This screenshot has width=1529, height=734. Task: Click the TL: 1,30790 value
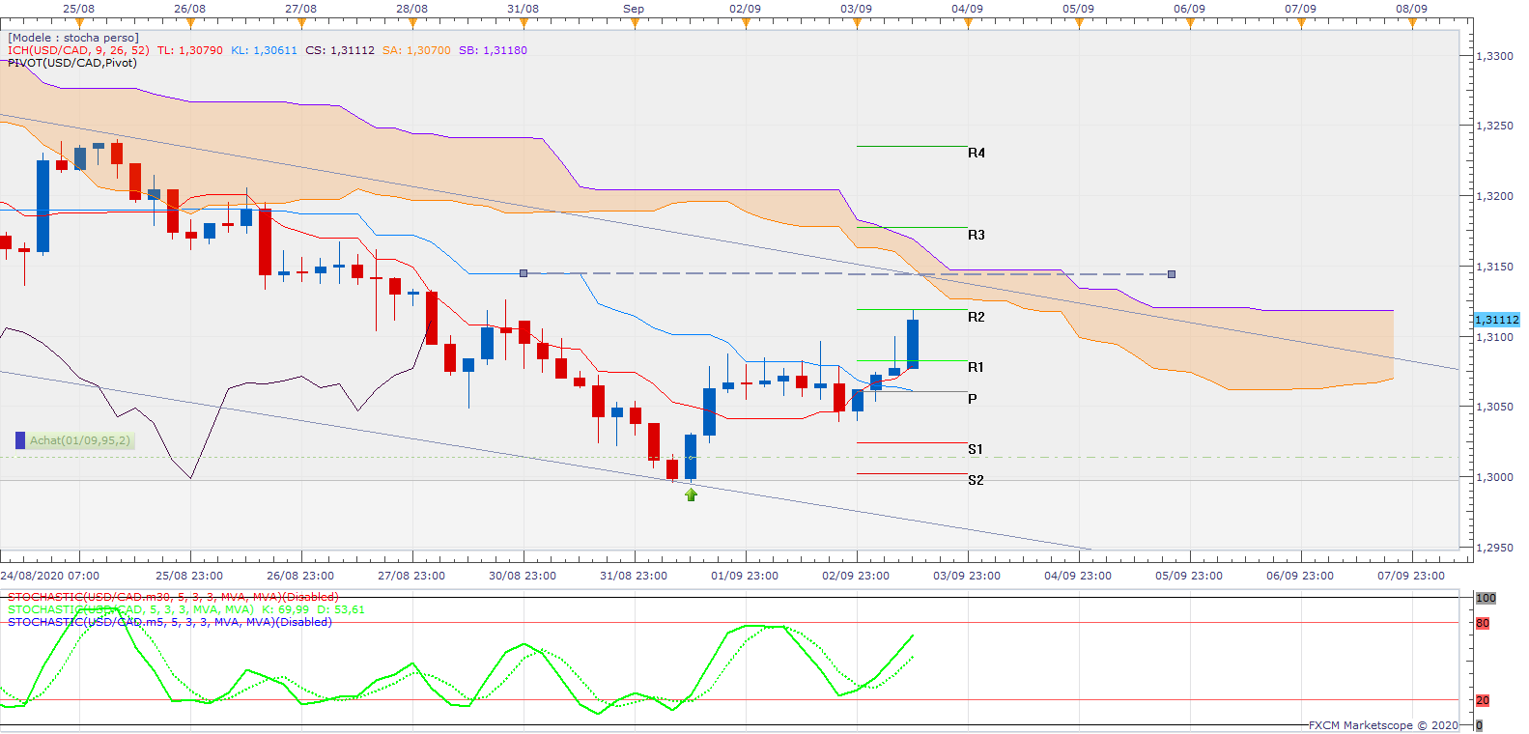point(190,50)
